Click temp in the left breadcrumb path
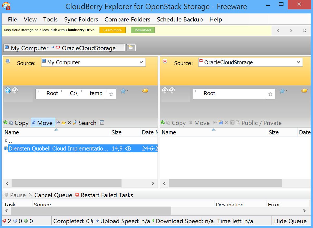Screen dimensions: 313x228 point(96,93)
